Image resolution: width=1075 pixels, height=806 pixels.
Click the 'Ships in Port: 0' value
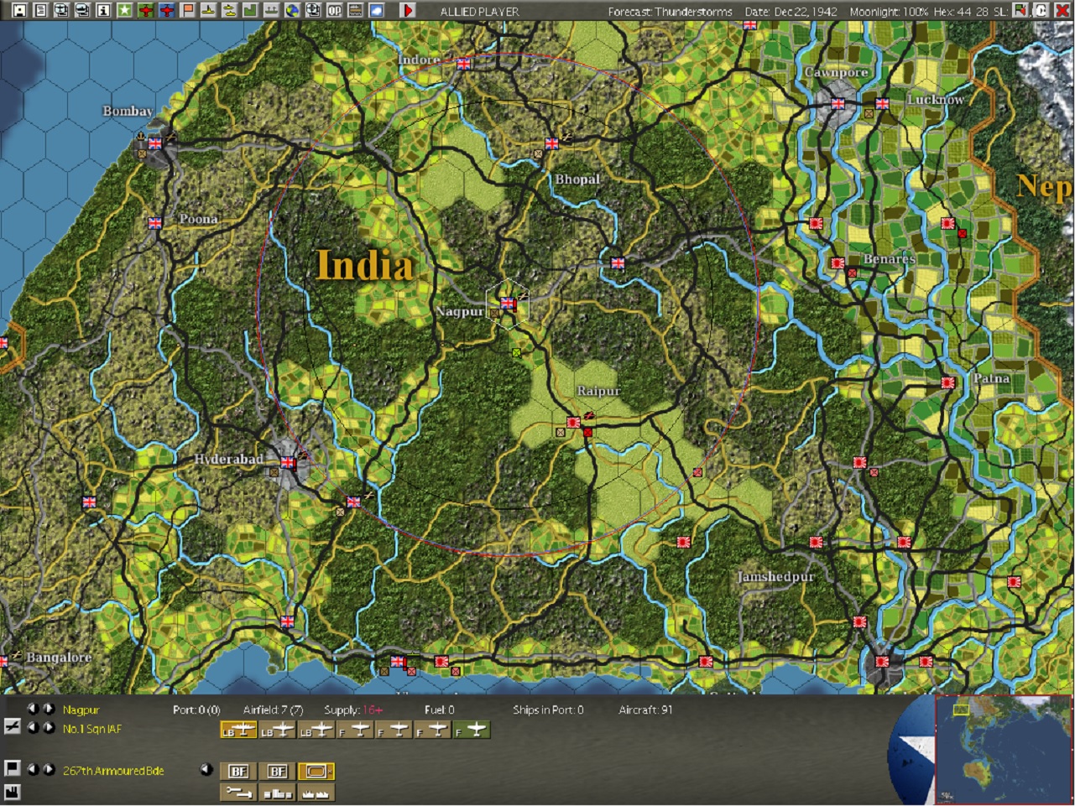click(548, 710)
